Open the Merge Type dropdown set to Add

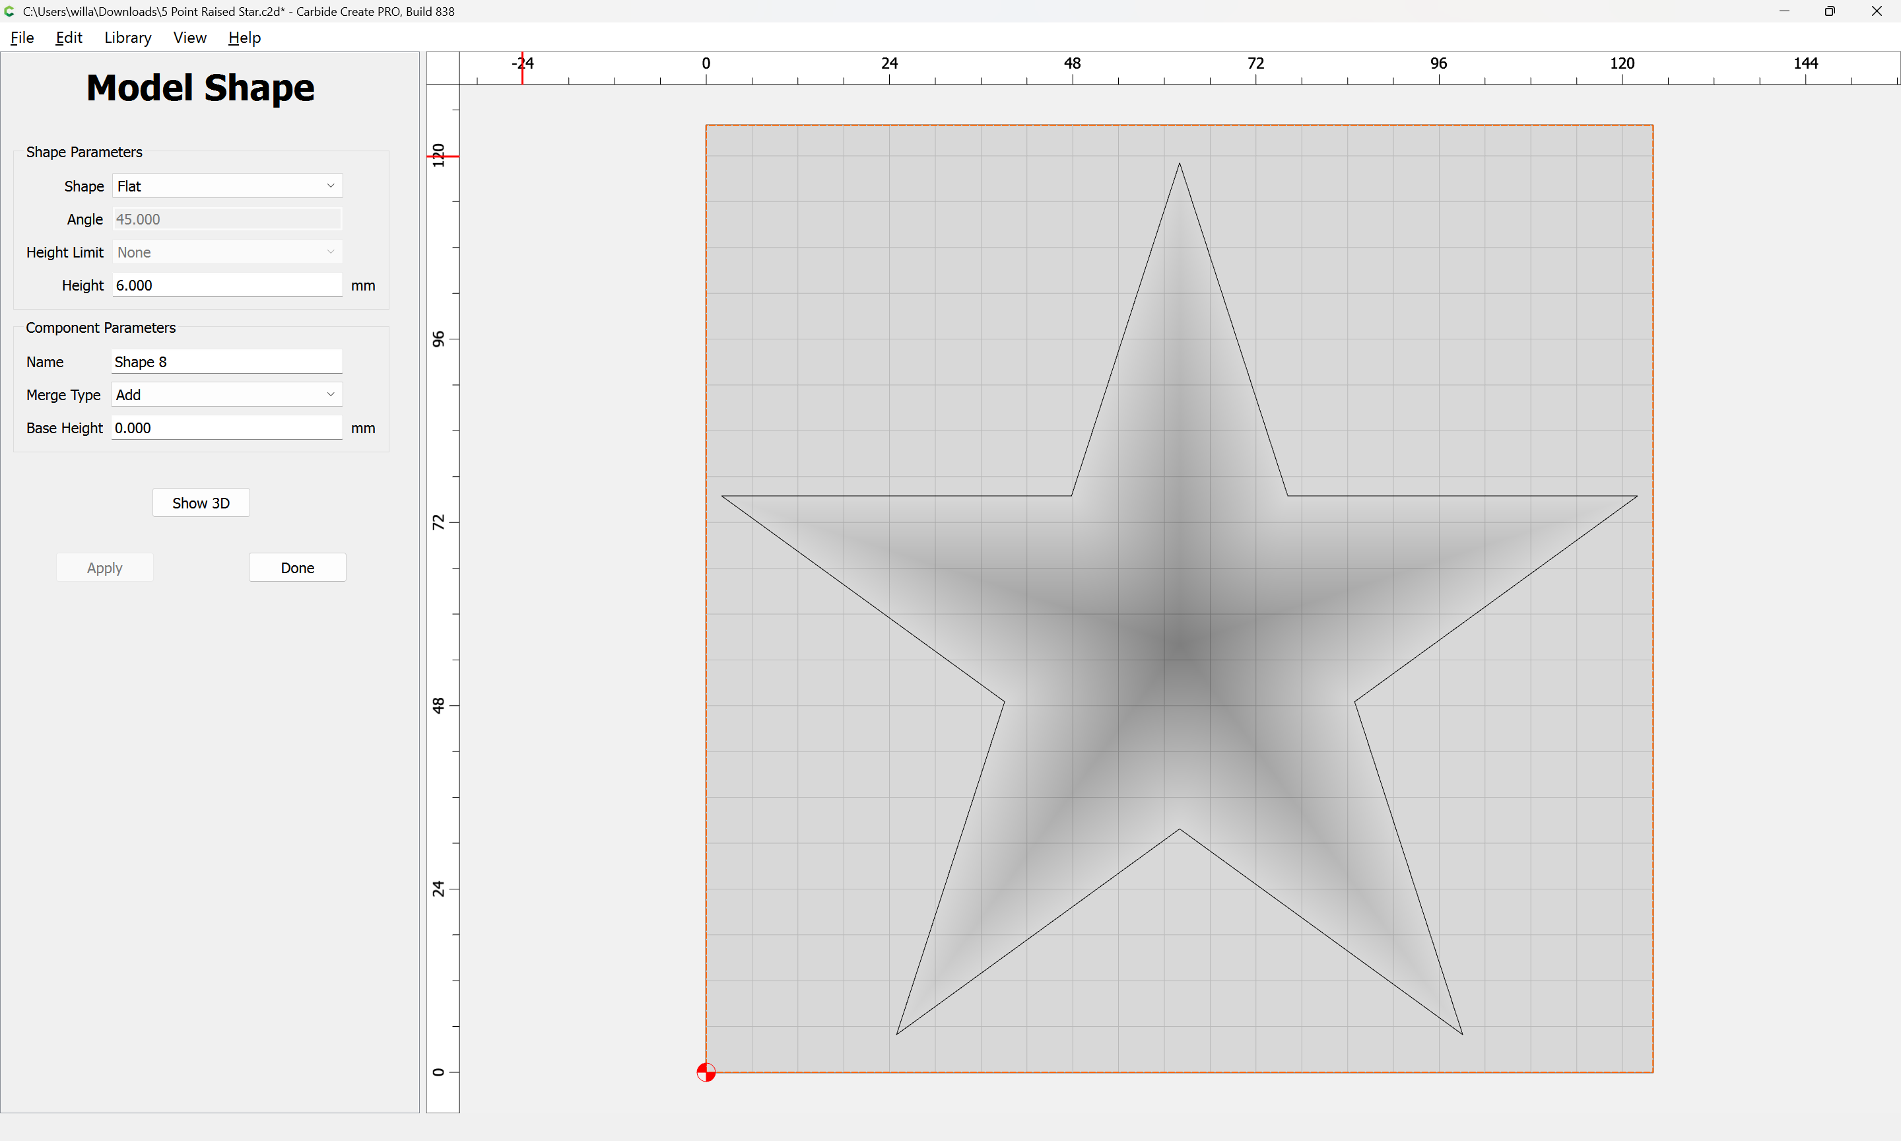click(x=226, y=394)
